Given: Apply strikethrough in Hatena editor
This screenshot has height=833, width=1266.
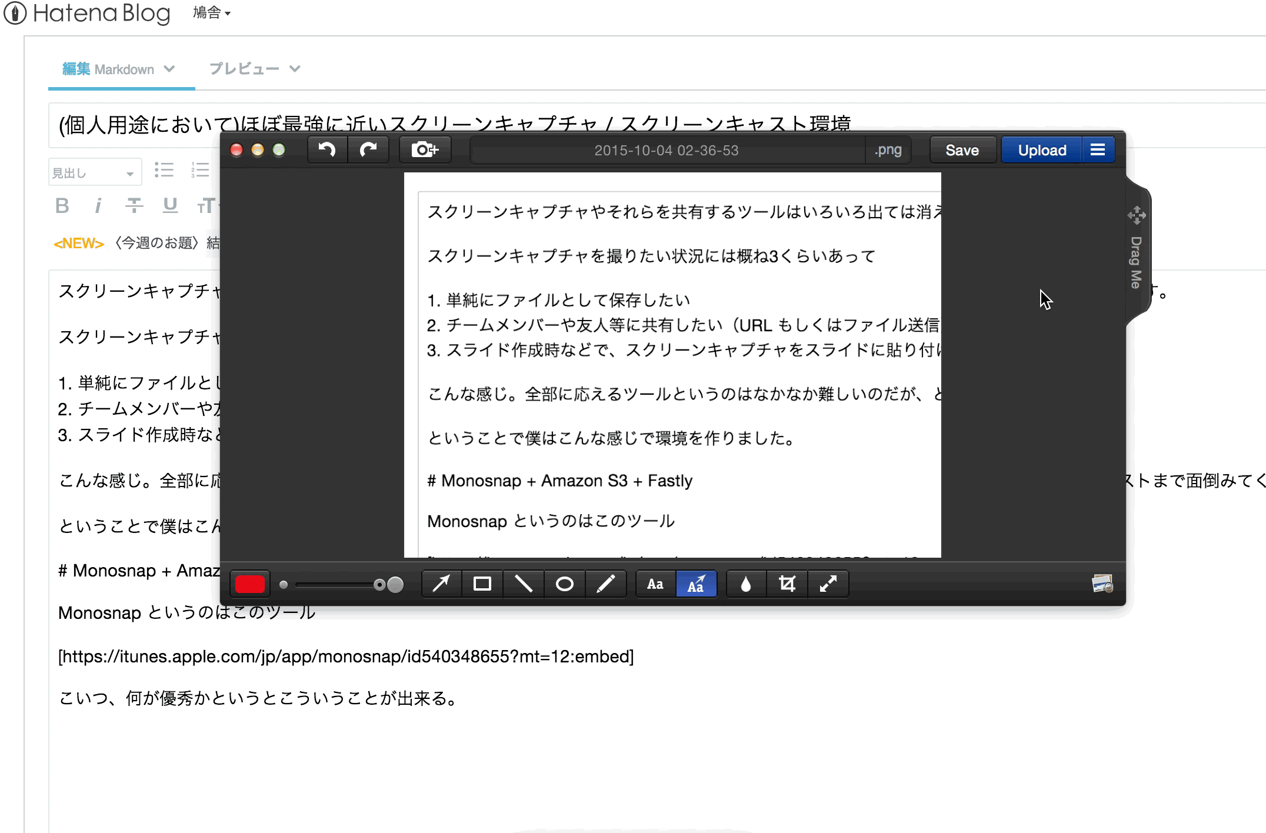Looking at the screenshot, I should tap(134, 205).
